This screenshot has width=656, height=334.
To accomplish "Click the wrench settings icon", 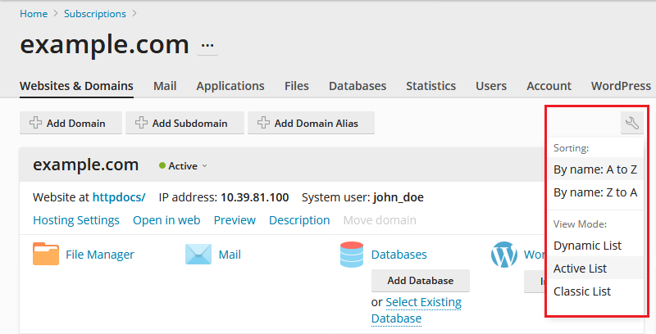I will (x=631, y=124).
